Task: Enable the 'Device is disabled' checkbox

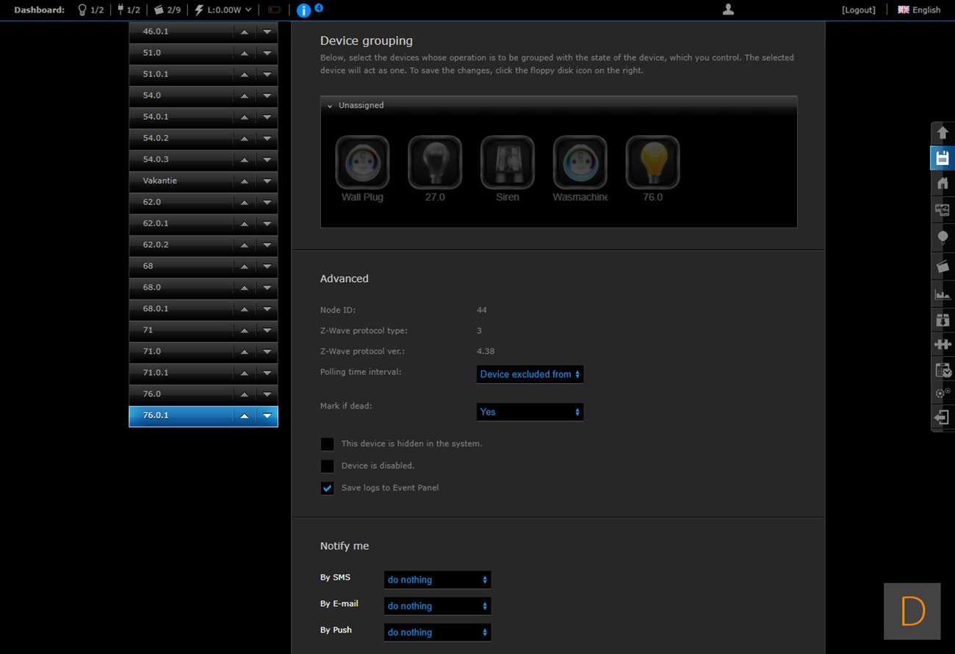Action: pos(328,466)
